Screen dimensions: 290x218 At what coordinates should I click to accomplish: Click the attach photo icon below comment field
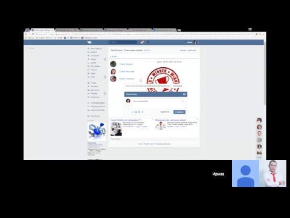(136, 112)
